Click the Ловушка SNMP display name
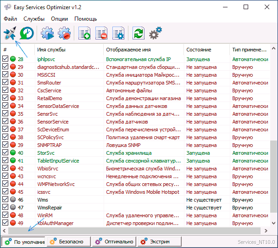The height and width of the screenshot is (248, 278). pyautogui.click(x=123, y=145)
